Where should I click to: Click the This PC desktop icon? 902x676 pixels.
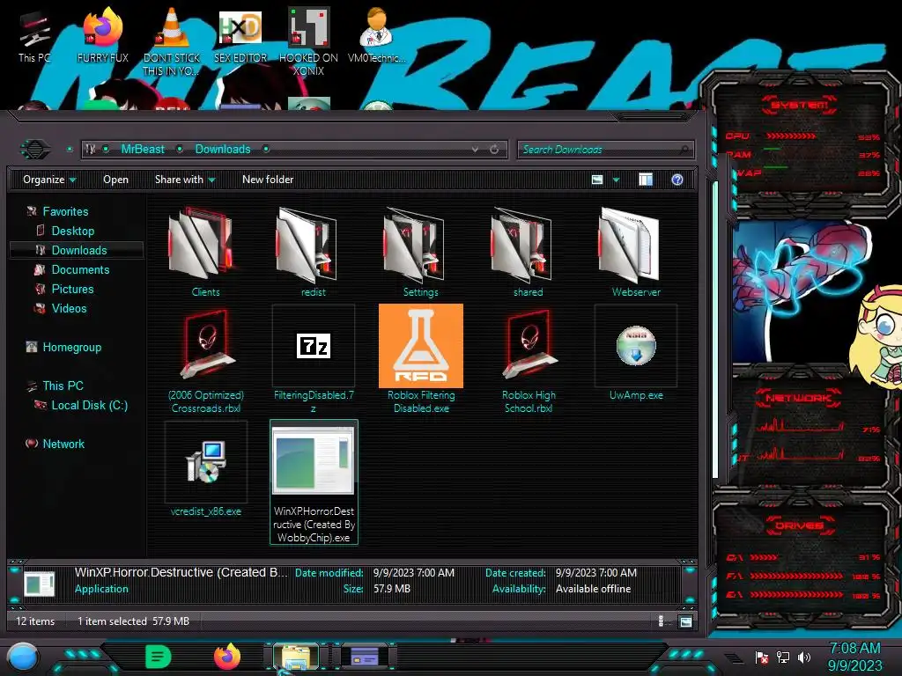(34, 35)
